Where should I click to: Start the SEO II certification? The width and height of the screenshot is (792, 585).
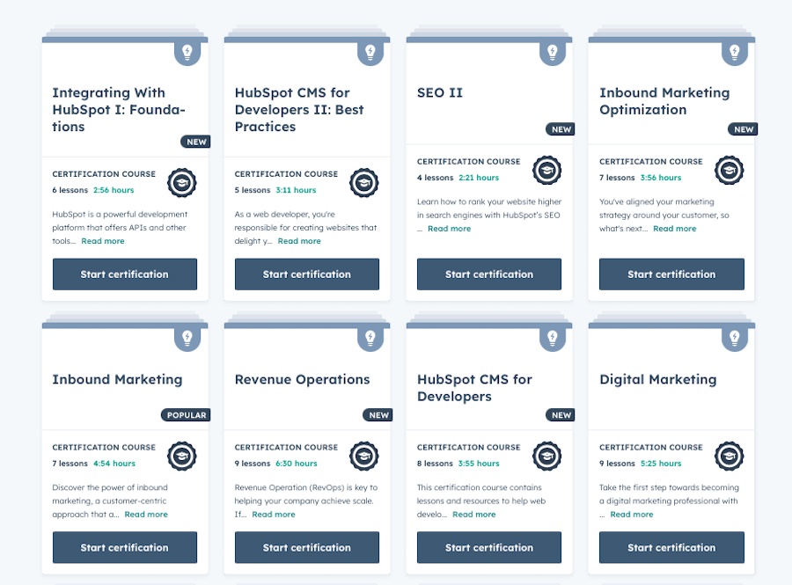[489, 274]
